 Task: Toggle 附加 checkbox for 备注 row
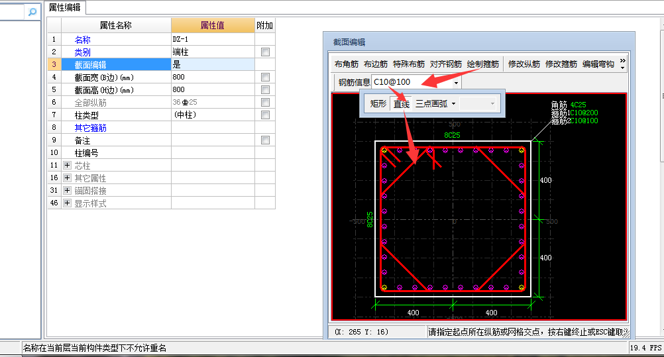[265, 140]
